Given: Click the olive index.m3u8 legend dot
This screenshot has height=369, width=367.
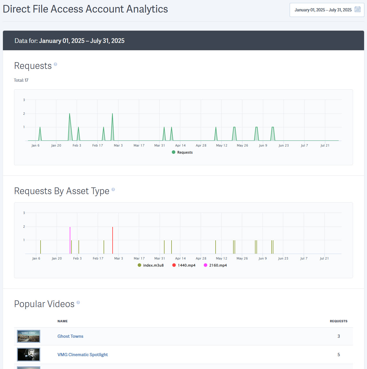Looking at the screenshot, I should tap(139, 265).
